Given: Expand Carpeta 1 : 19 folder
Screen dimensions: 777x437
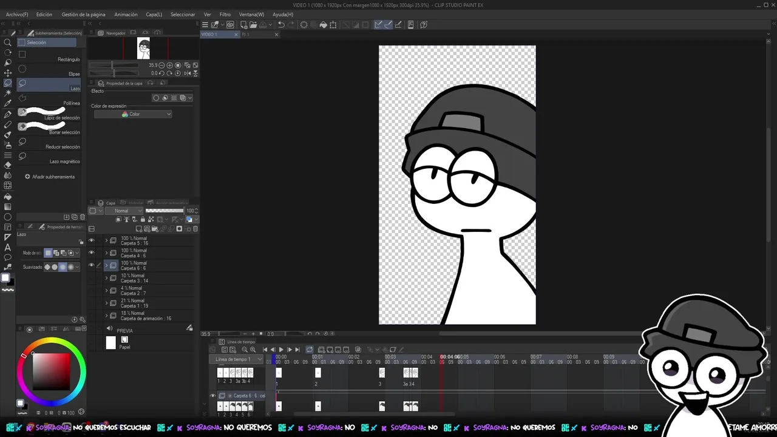Looking at the screenshot, I should pyautogui.click(x=106, y=303).
